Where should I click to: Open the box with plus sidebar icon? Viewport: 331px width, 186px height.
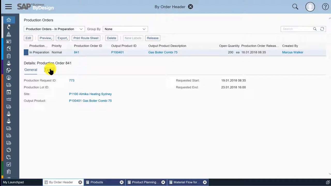point(9,157)
